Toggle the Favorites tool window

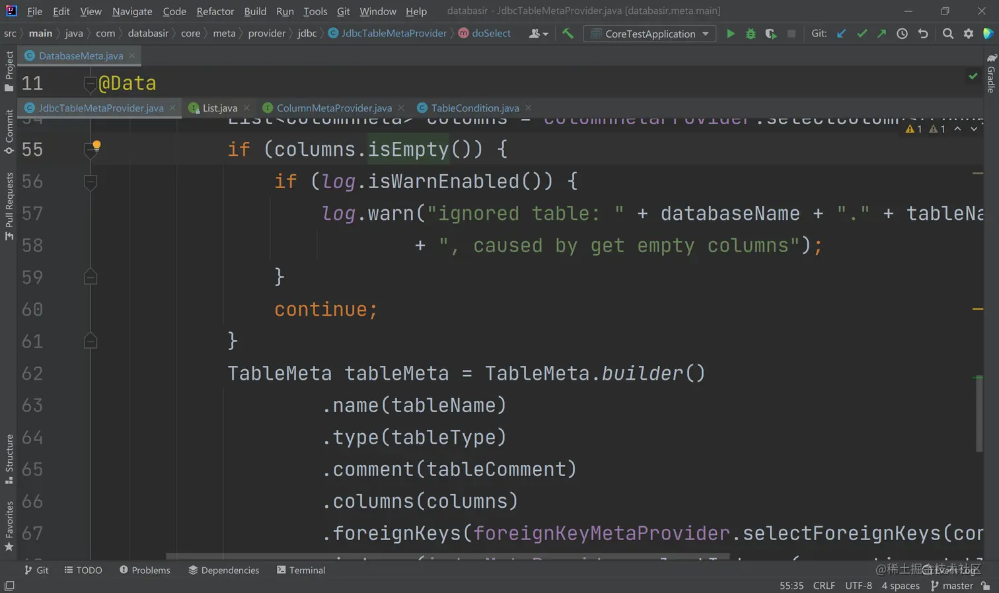click(x=9, y=526)
